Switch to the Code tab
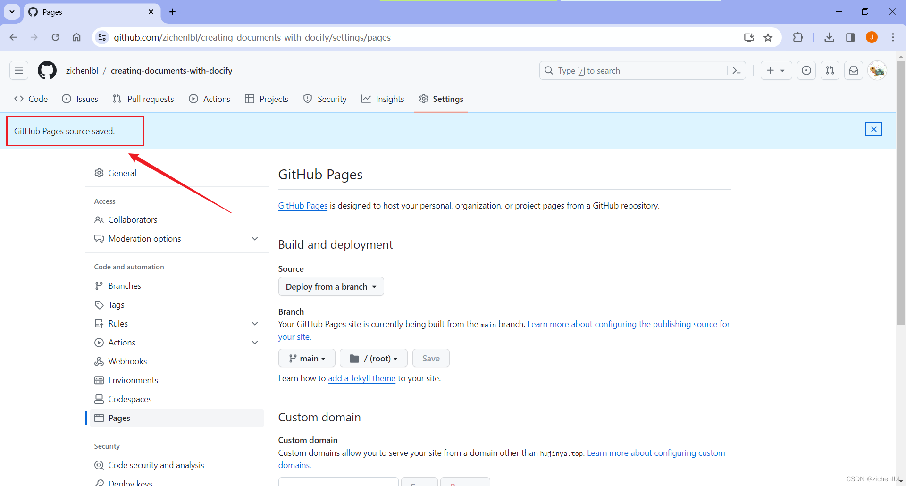 tap(31, 99)
